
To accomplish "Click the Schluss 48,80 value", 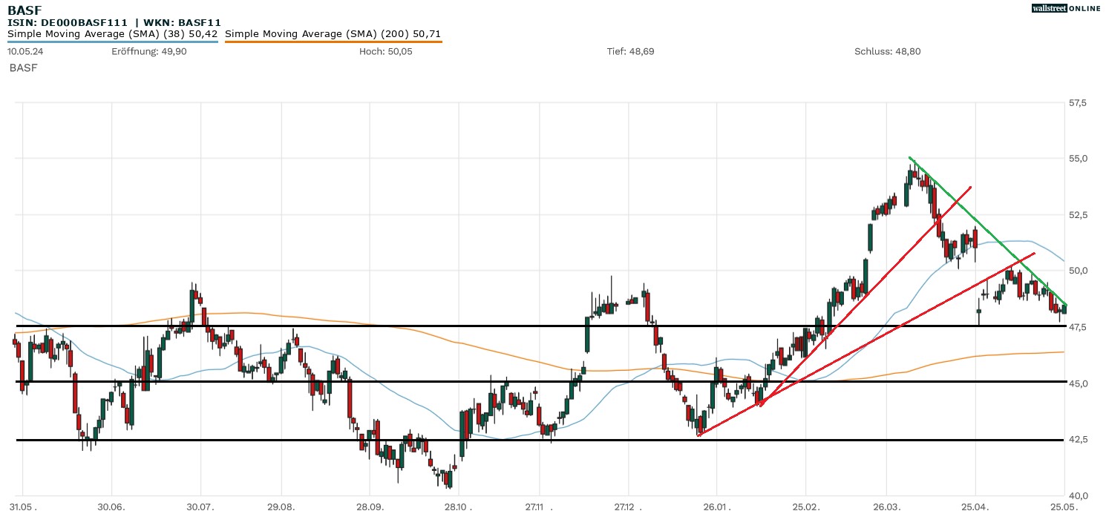I will coord(887,51).
